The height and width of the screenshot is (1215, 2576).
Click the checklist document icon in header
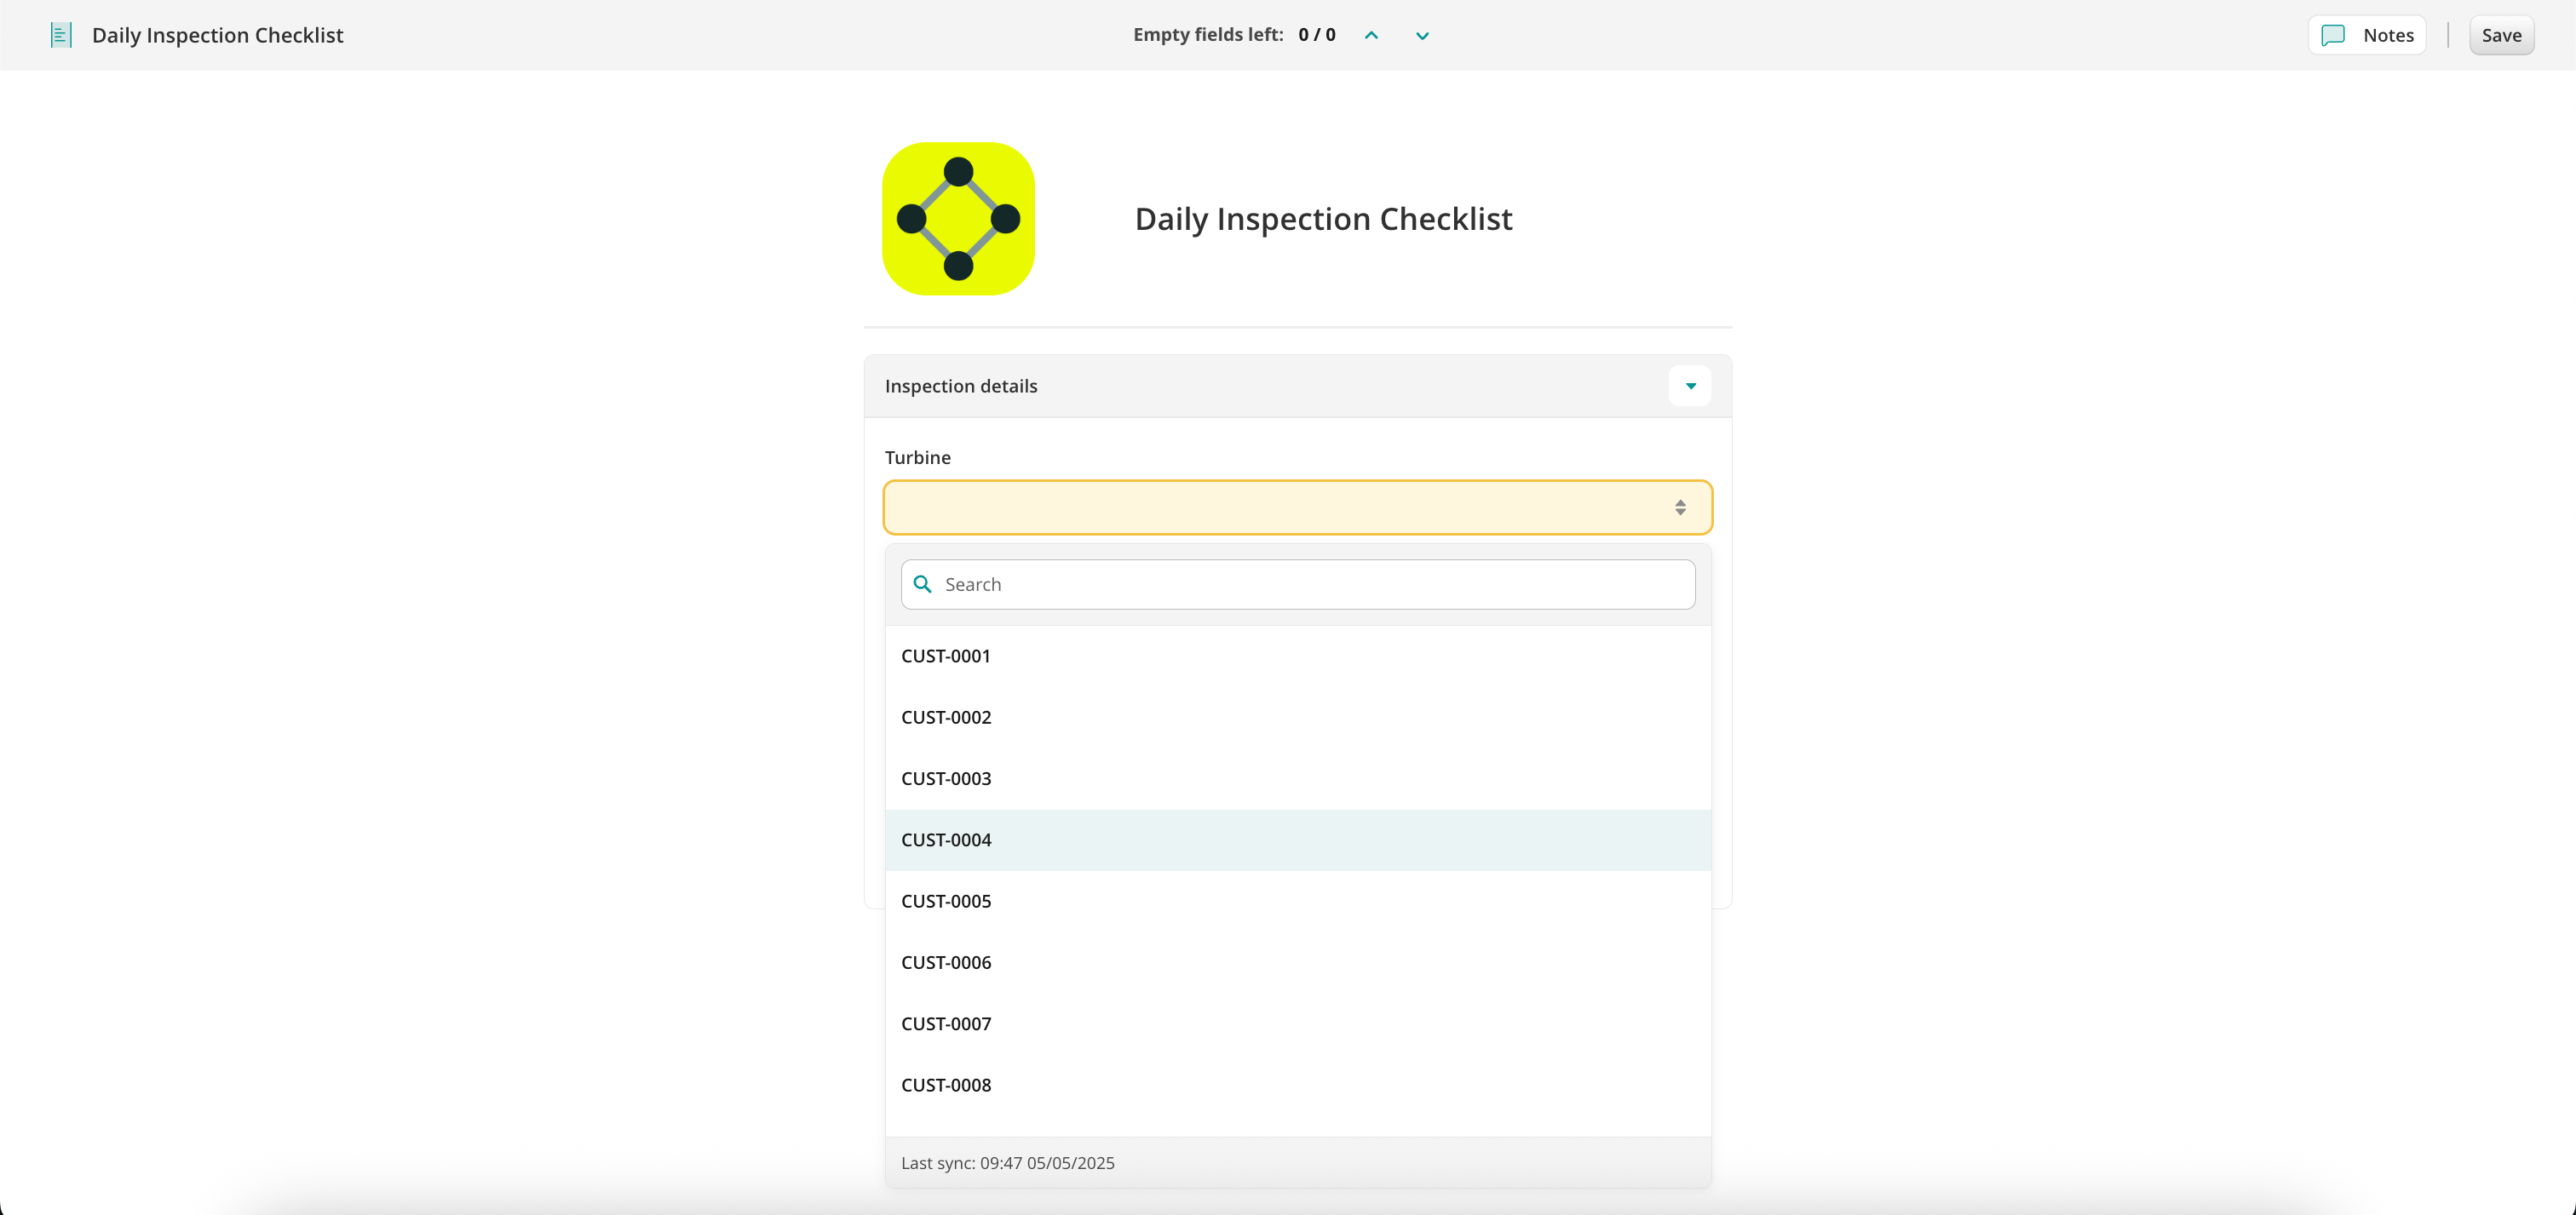pos(61,35)
